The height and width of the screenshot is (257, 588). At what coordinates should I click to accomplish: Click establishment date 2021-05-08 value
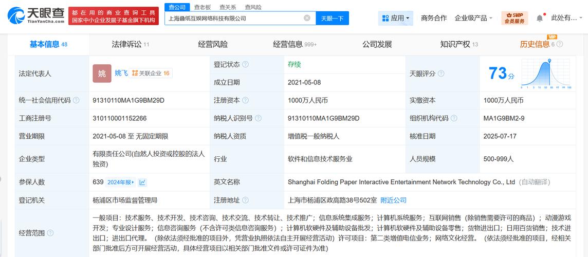click(x=304, y=83)
